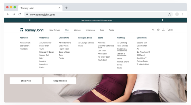The width and height of the screenshot is (191, 105).
Task: Open All Undershirts link
Action: coord(65,43)
